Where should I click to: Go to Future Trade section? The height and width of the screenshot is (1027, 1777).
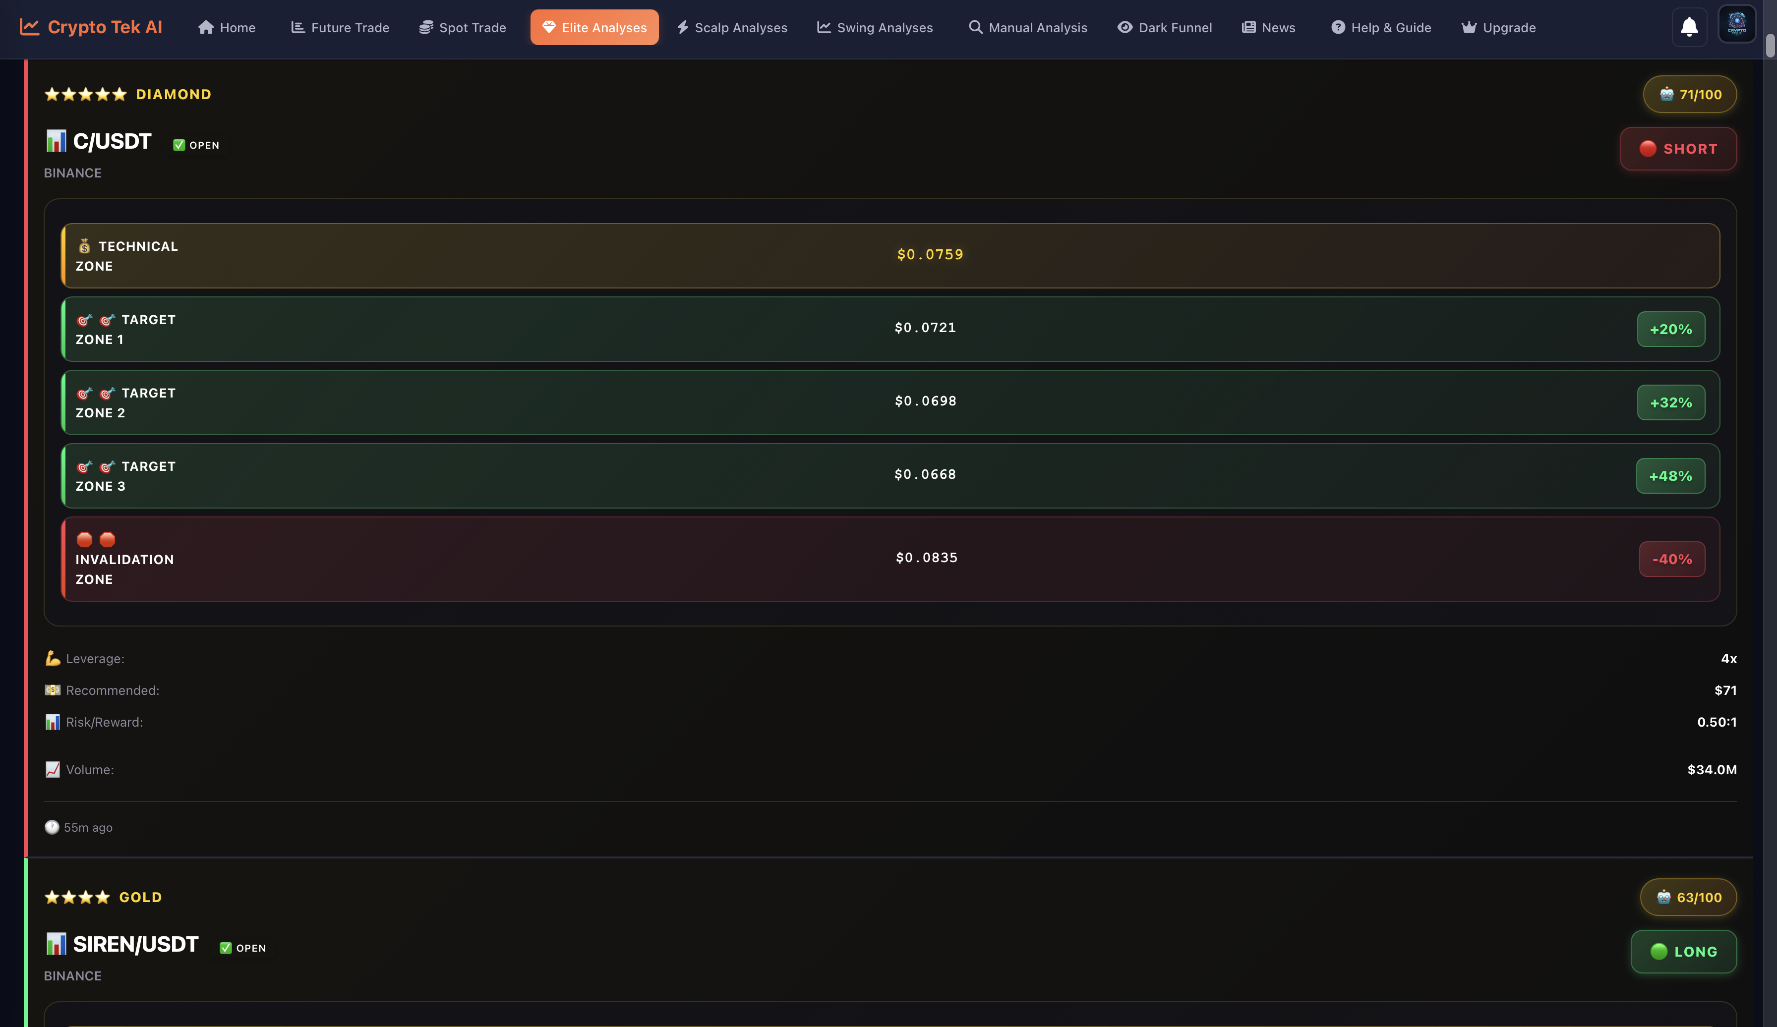340,27
